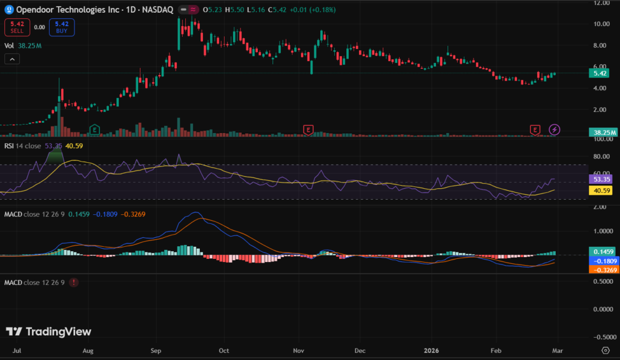Click the red earnings marker near November
Viewport: 620px width, 360px height.
[309, 129]
